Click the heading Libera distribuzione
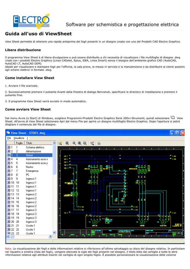The image size is (190, 269). coord(23,50)
